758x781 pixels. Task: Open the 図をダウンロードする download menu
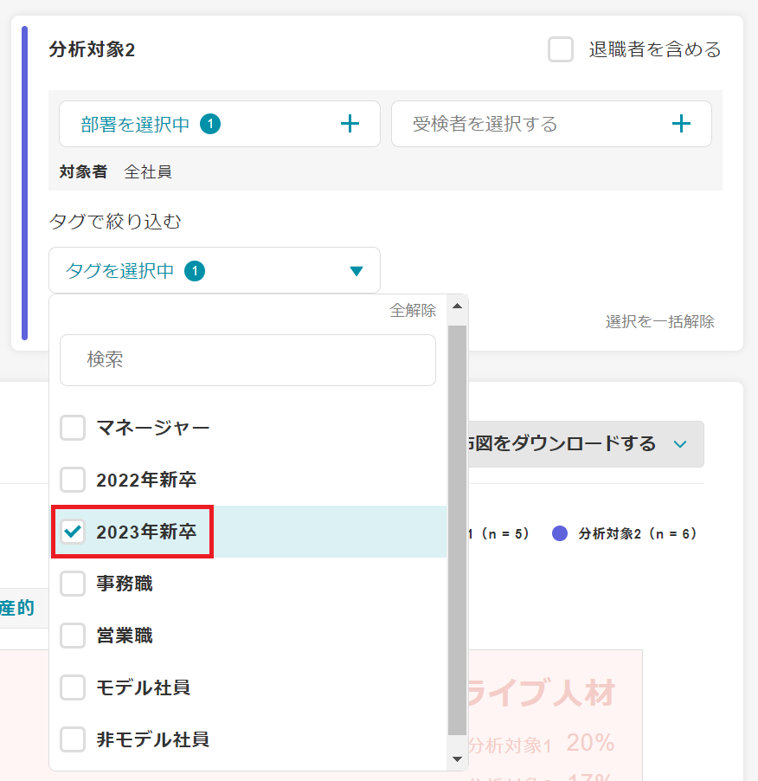click(588, 443)
